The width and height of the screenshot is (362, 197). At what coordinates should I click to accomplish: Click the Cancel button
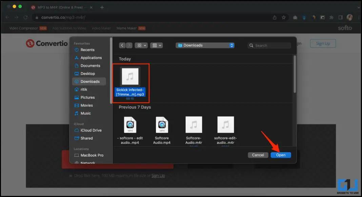point(258,155)
